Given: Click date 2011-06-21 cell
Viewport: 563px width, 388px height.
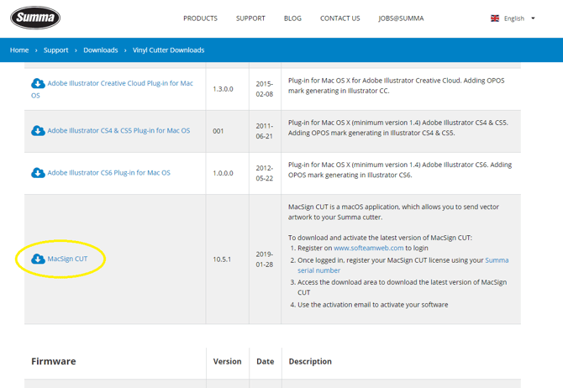Looking at the screenshot, I should (264, 131).
